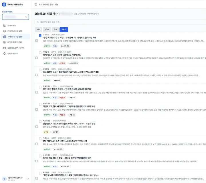The width and height of the screenshot is (206, 183).
Task: Switch to the 업계 tab
Action: [x=55, y=29]
